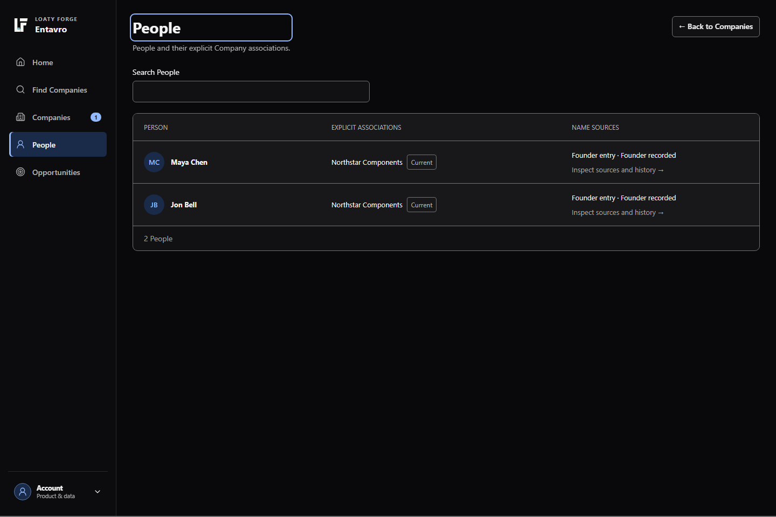776x517 pixels.
Task: Go to Find Companies
Action: (58, 90)
